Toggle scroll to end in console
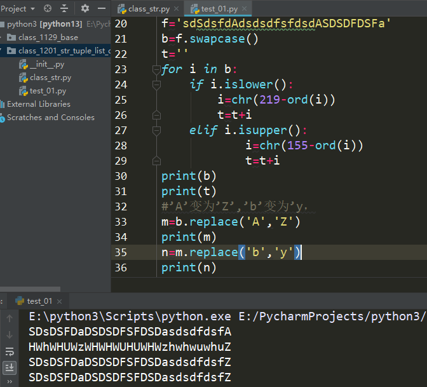Image resolution: width=427 pixels, height=387 pixels. coord(10,367)
